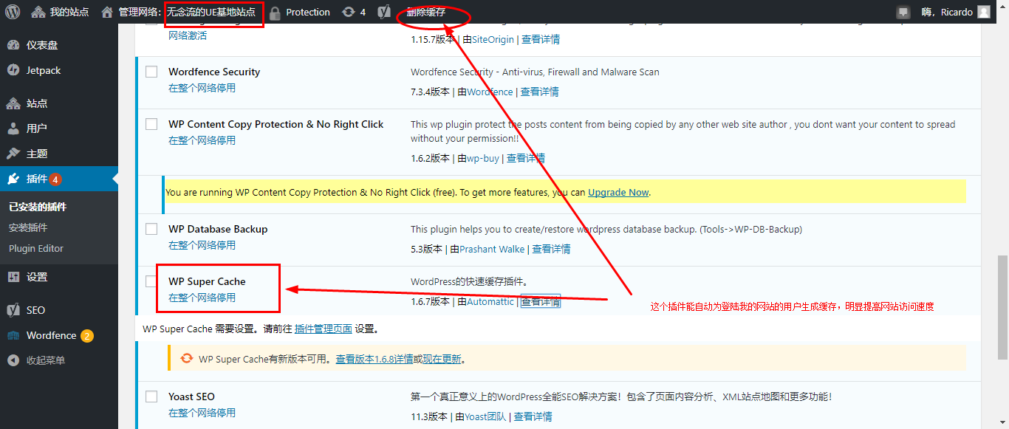Open Prashant Walke author link
The image size is (1009, 429).
point(492,249)
